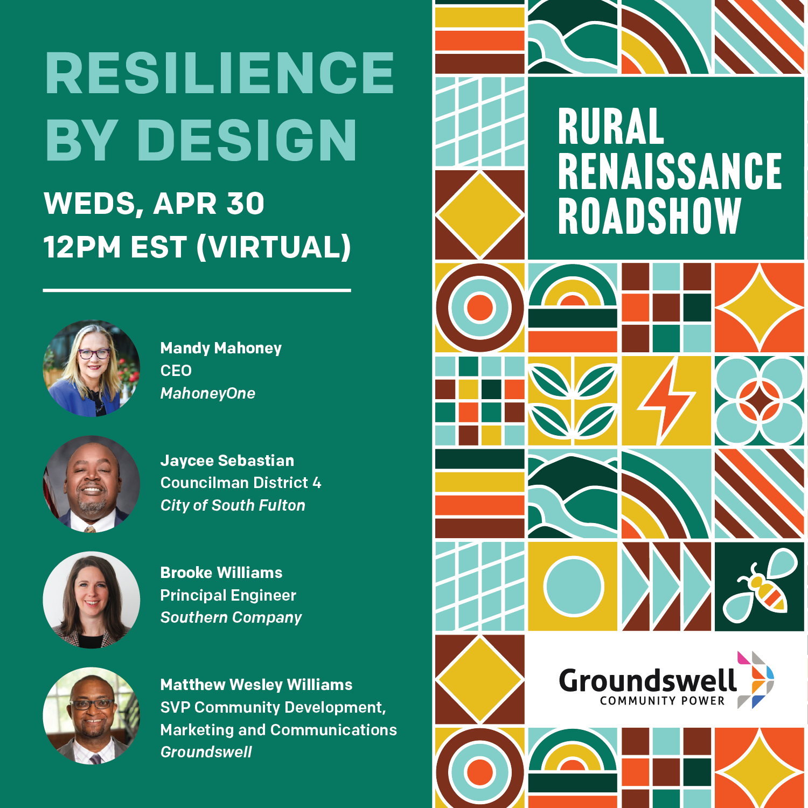
Task: Click the "RESILIENCE BY DESIGN" headline
Action: pos(220,106)
